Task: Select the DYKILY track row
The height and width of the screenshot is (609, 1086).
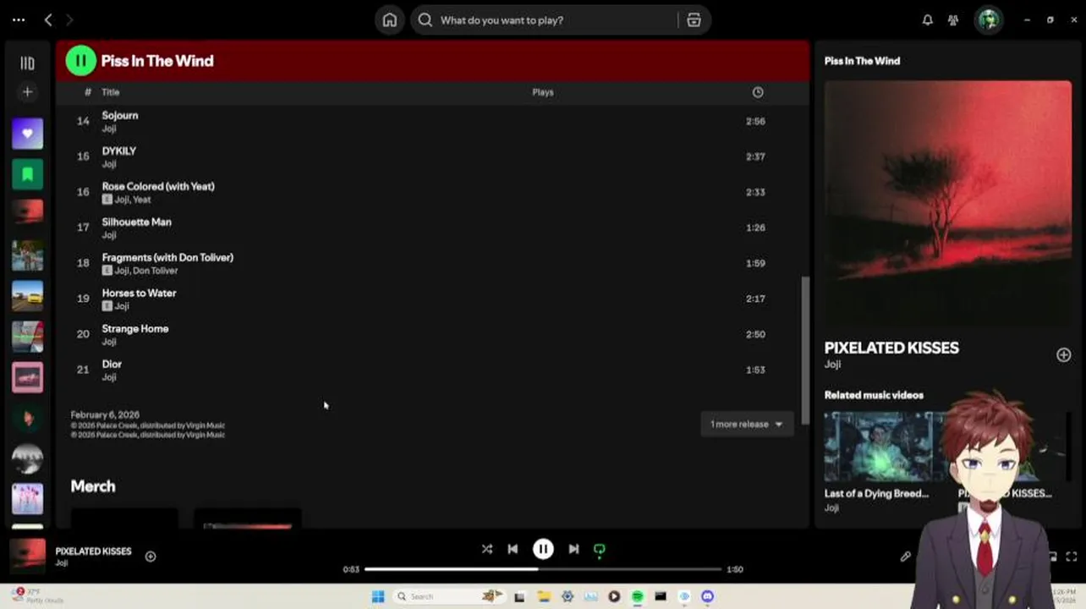Action: click(433, 156)
